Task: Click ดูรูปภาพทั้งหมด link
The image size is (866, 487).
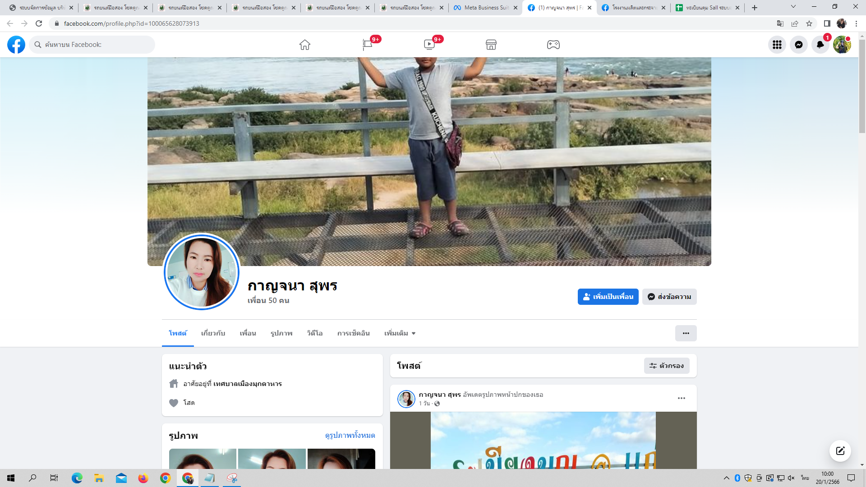Action: click(x=350, y=436)
